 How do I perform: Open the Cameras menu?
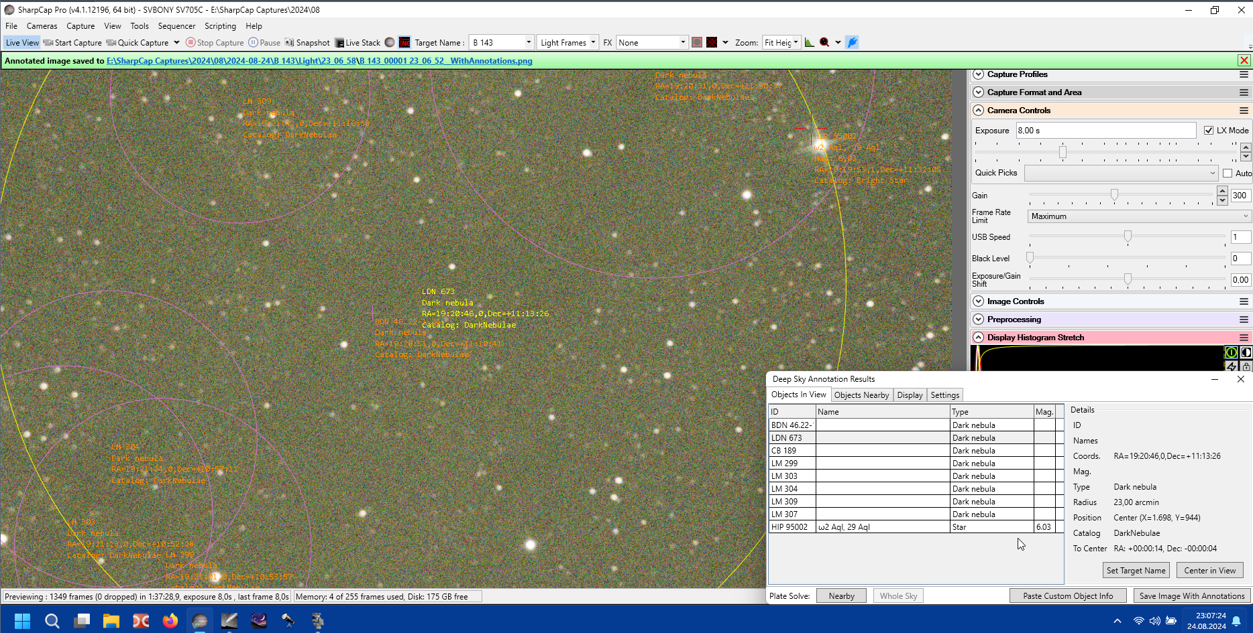[42, 26]
